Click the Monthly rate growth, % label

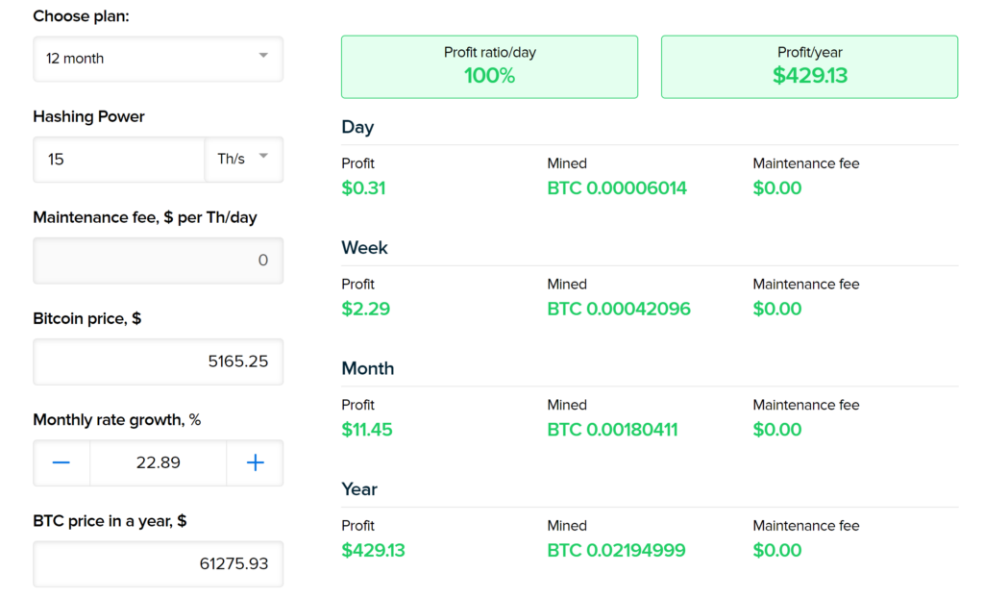[116, 419]
